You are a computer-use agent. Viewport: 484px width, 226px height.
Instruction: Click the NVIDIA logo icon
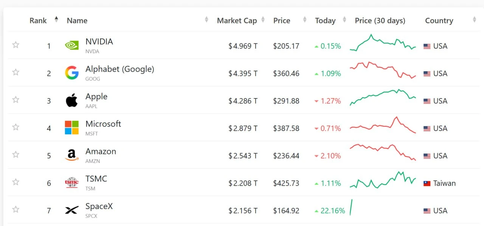(72, 45)
